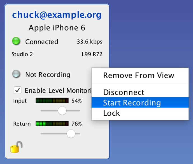The width and height of the screenshot is (193, 164).
Task: Click the 33.6 kbps bitrate readout
Action: [x=90, y=42]
